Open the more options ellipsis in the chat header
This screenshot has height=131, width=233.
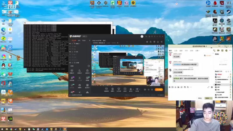[x=230, y=51]
